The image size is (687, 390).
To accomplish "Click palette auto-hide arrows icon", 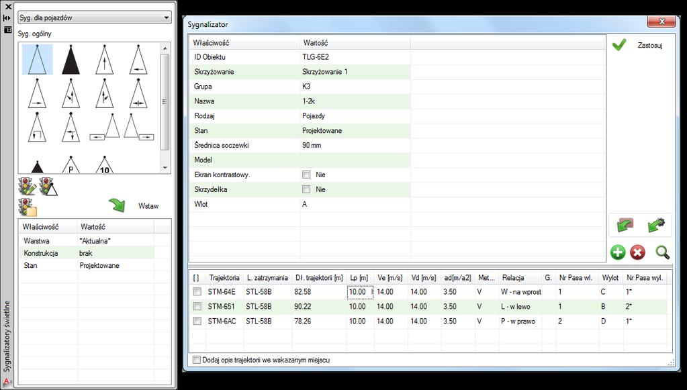I will tap(7, 18).
